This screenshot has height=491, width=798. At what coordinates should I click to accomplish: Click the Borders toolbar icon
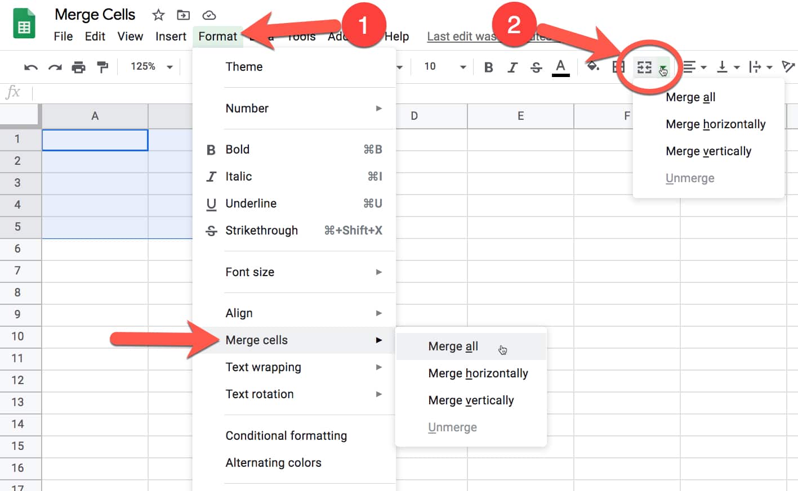618,67
